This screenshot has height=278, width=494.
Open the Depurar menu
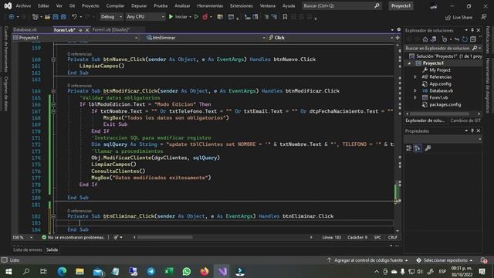pyautogui.click(x=139, y=5)
